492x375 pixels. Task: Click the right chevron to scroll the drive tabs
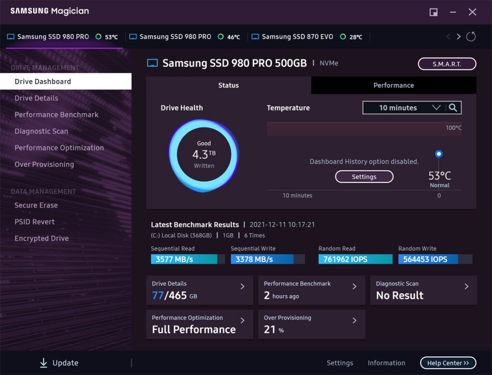(x=459, y=36)
